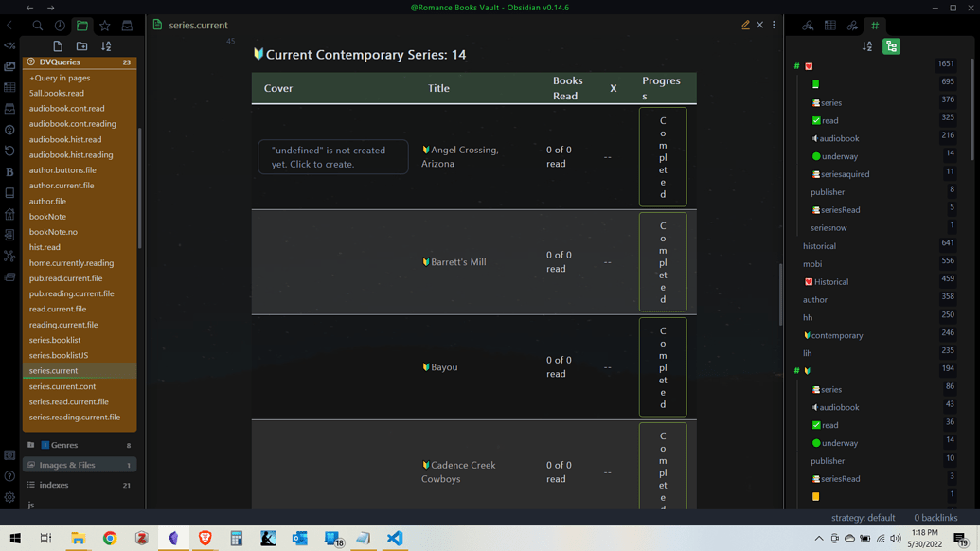980x551 pixels.
Task: Click the pencil edit mode icon
Action: (x=745, y=26)
